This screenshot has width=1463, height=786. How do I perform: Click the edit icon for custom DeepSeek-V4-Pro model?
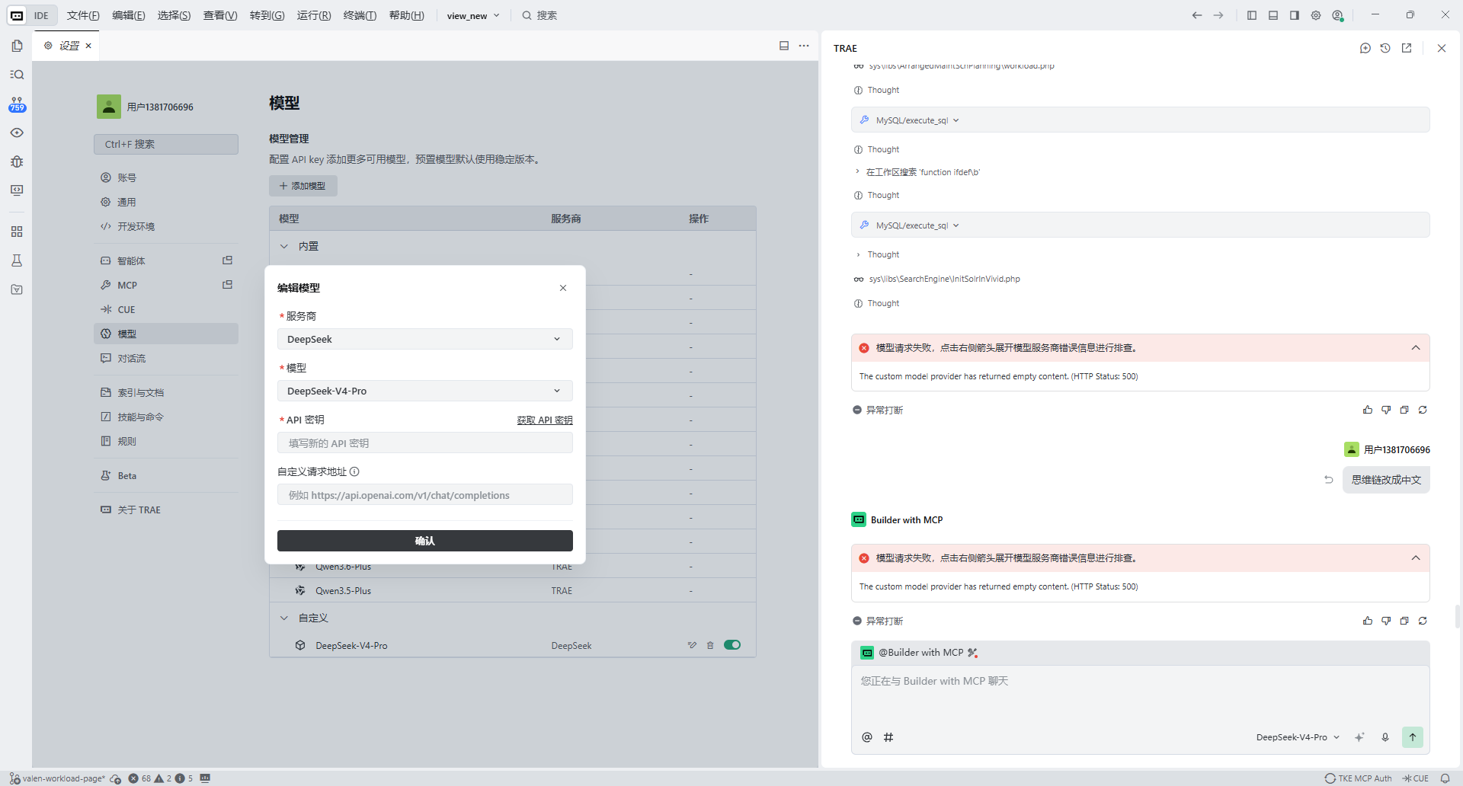pos(692,645)
